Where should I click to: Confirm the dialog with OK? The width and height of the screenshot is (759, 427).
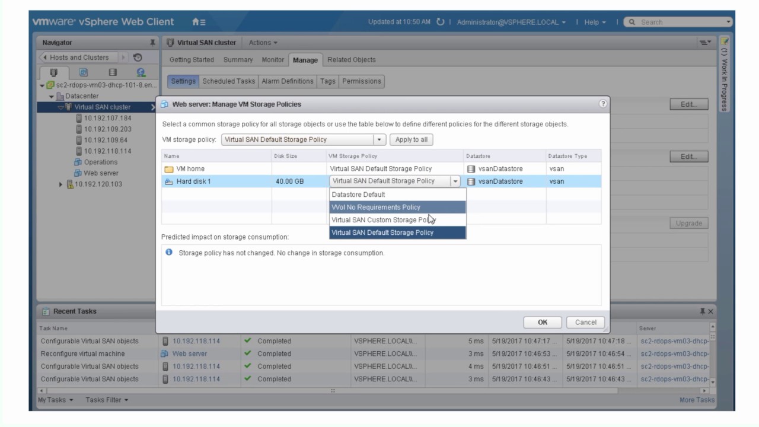coord(543,322)
